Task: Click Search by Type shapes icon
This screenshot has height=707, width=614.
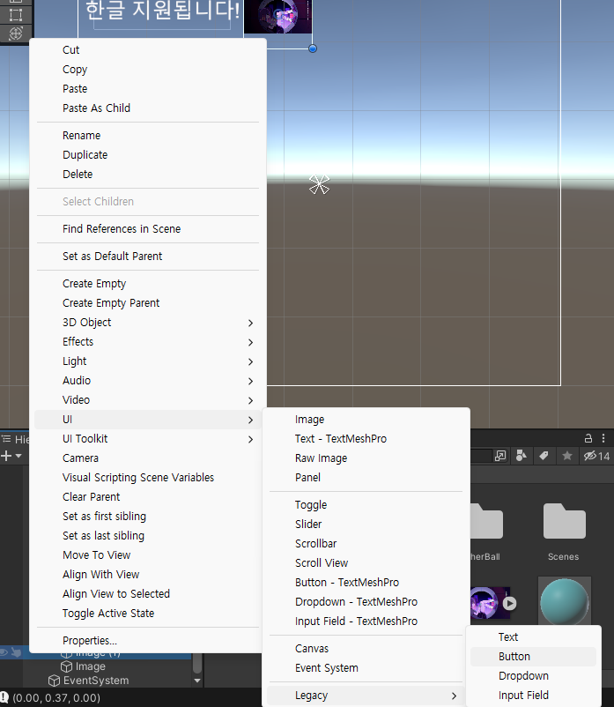Action: click(x=522, y=456)
